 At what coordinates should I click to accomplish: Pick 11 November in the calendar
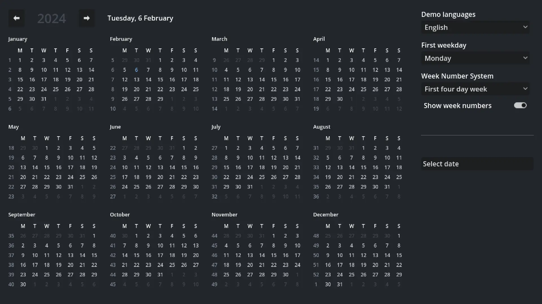226,255
